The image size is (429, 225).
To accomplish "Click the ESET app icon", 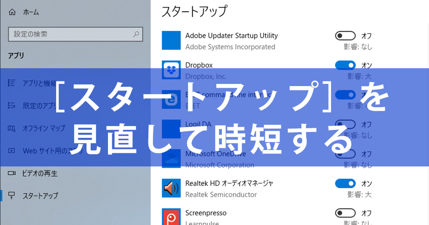I will click(x=171, y=100).
